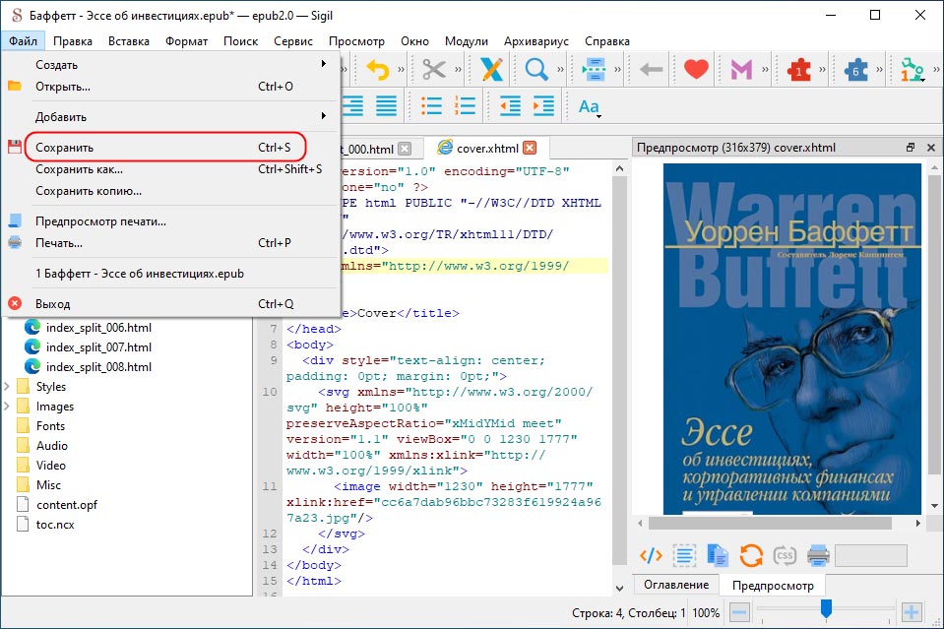Click the copy pages icon in preview
The image size is (944, 629).
(717, 555)
